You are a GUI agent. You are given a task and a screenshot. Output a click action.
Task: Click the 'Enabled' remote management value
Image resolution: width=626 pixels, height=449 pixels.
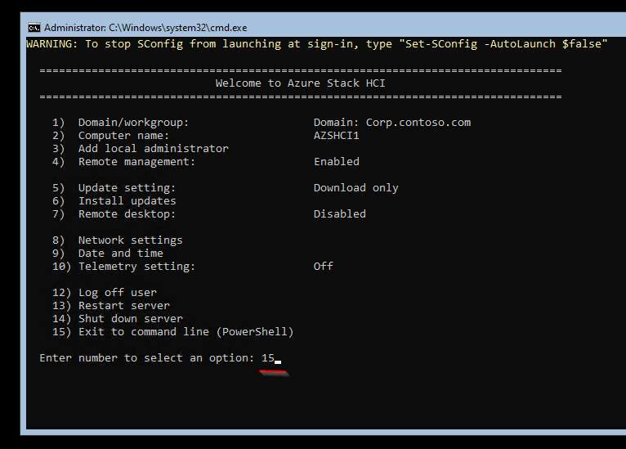click(x=336, y=161)
